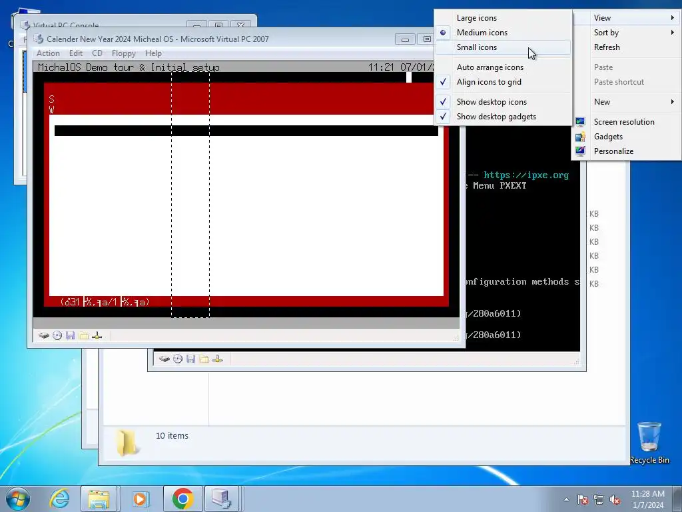
Task: Click hard disk icon in the rear VM window status bar
Action: click(x=164, y=359)
